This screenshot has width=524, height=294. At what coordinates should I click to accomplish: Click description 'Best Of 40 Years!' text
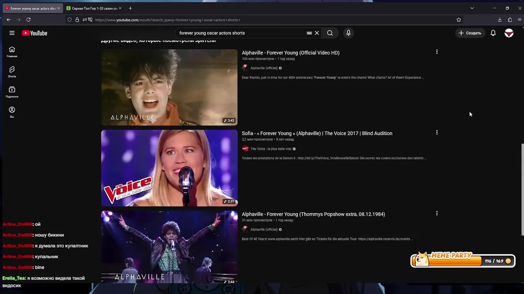pos(327,239)
